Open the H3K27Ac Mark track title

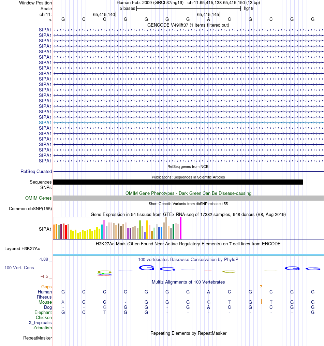188,244
